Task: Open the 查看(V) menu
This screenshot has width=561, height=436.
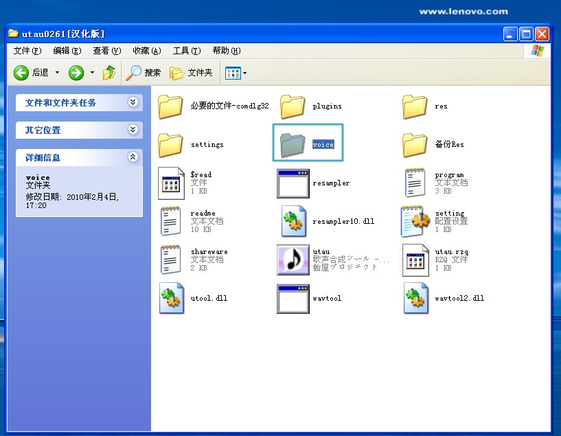Action: click(x=107, y=51)
